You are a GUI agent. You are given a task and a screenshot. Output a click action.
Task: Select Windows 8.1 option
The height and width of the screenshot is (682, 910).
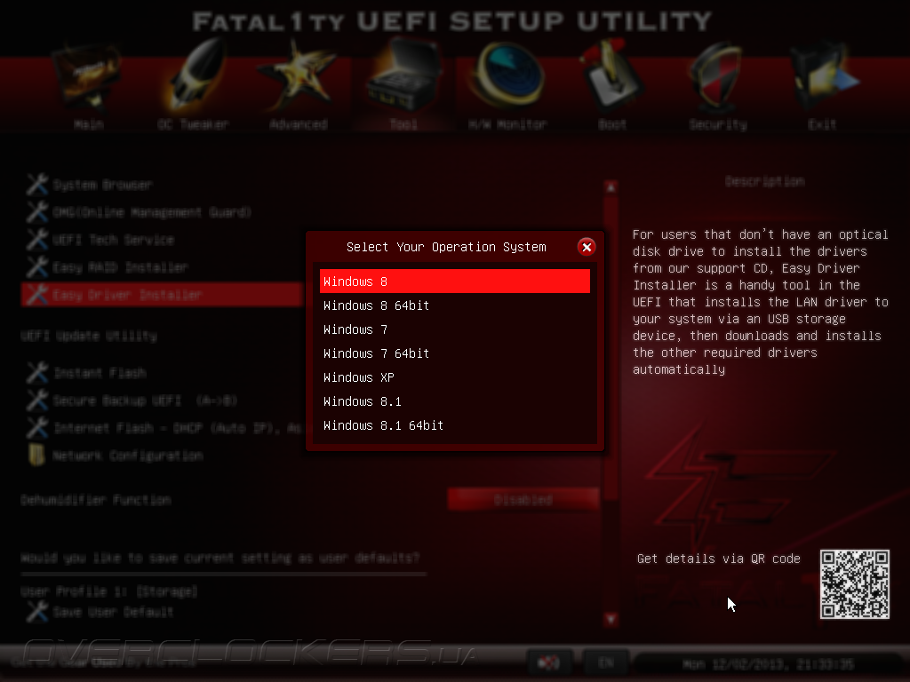pyautogui.click(x=454, y=401)
